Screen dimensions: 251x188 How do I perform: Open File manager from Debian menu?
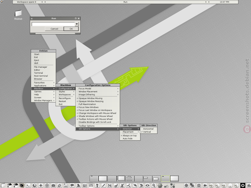coord(43,67)
